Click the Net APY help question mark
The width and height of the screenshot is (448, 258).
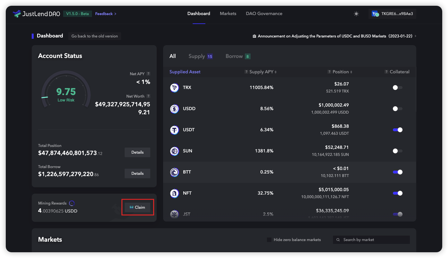pyautogui.click(x=148, y=74)
